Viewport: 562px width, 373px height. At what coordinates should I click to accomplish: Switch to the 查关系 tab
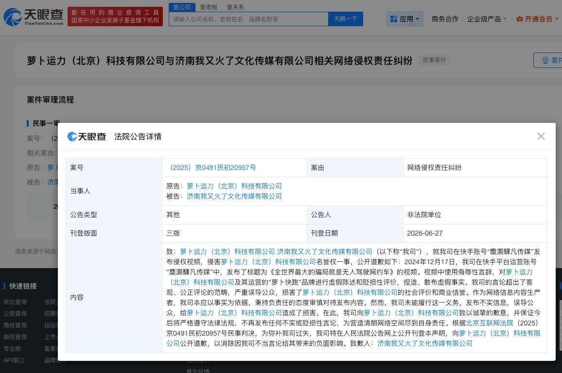point(235,7)
